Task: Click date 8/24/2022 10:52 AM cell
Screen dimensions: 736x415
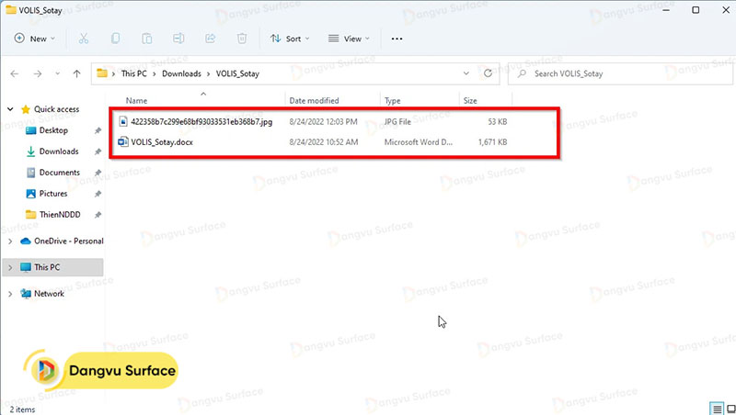Action: pyautogui.click(x=324, y=142)
